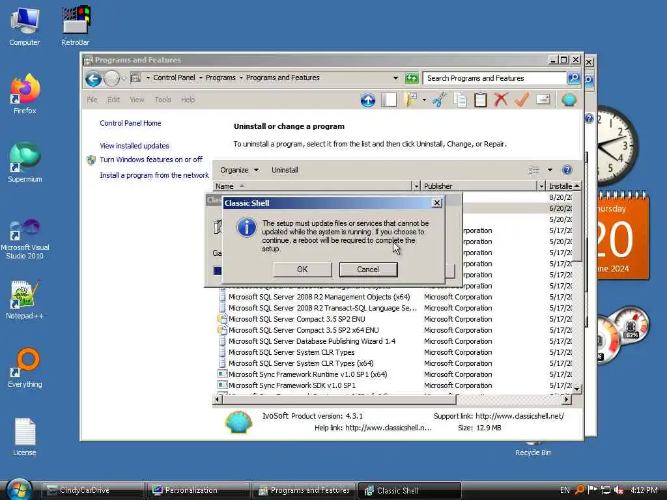The width and height of the screenshot is (667, 500).
Task: Open the address bar history dropdown
Action: pyautogui.click(x=395, y=78)
